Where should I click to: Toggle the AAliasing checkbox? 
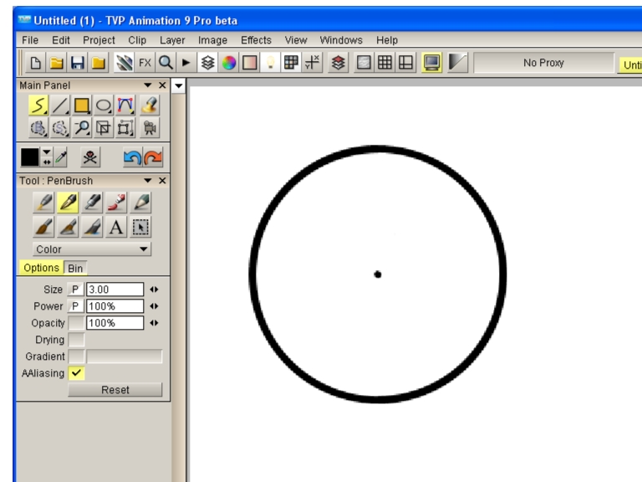77,373
